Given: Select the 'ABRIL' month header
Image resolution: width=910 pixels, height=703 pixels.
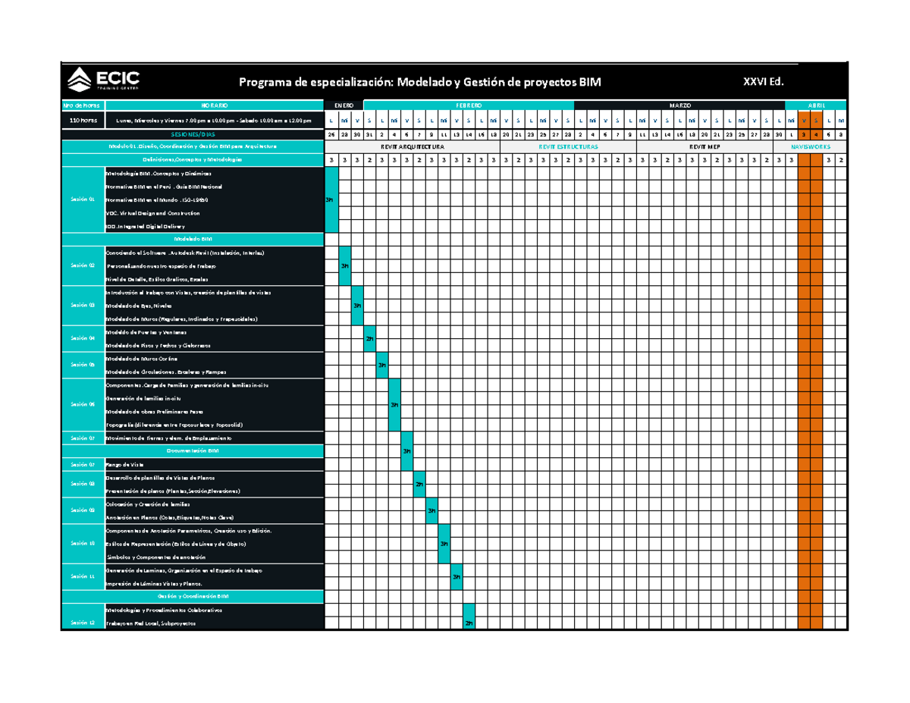Looking at the screenshot, I should 816,105.
